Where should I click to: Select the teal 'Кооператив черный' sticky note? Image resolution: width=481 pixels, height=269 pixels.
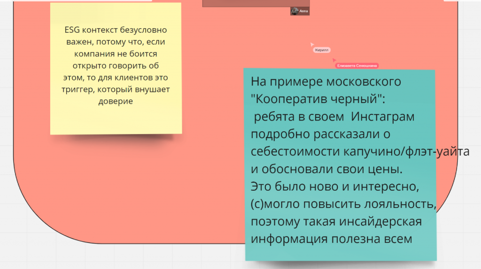click(340, 164)
